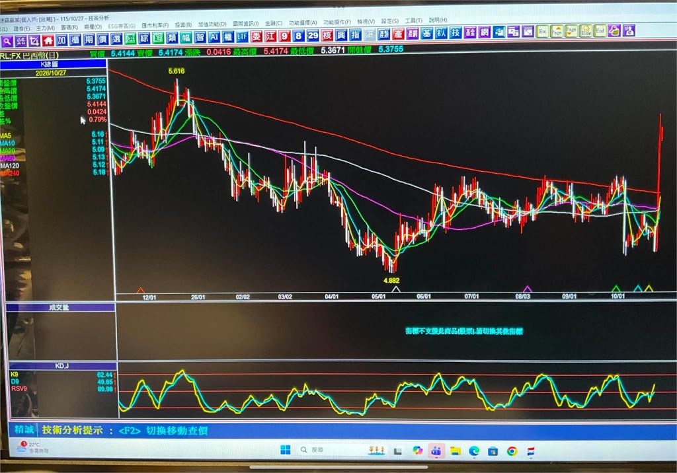Screen dimensions: 677x473
Task: Click the 加 toolbar button
Action: (61, 40)
